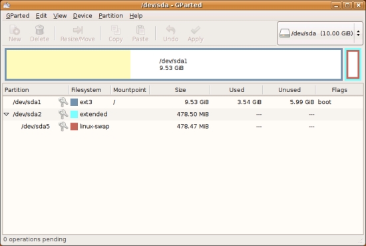This screenshot has width=366, height=246.
Task: Click the device selector up-down arrows
Action: click(x=358, y=33)
